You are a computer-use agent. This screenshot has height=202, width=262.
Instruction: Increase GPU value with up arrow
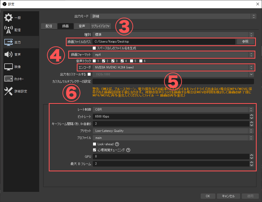click(x=252, y=155)
